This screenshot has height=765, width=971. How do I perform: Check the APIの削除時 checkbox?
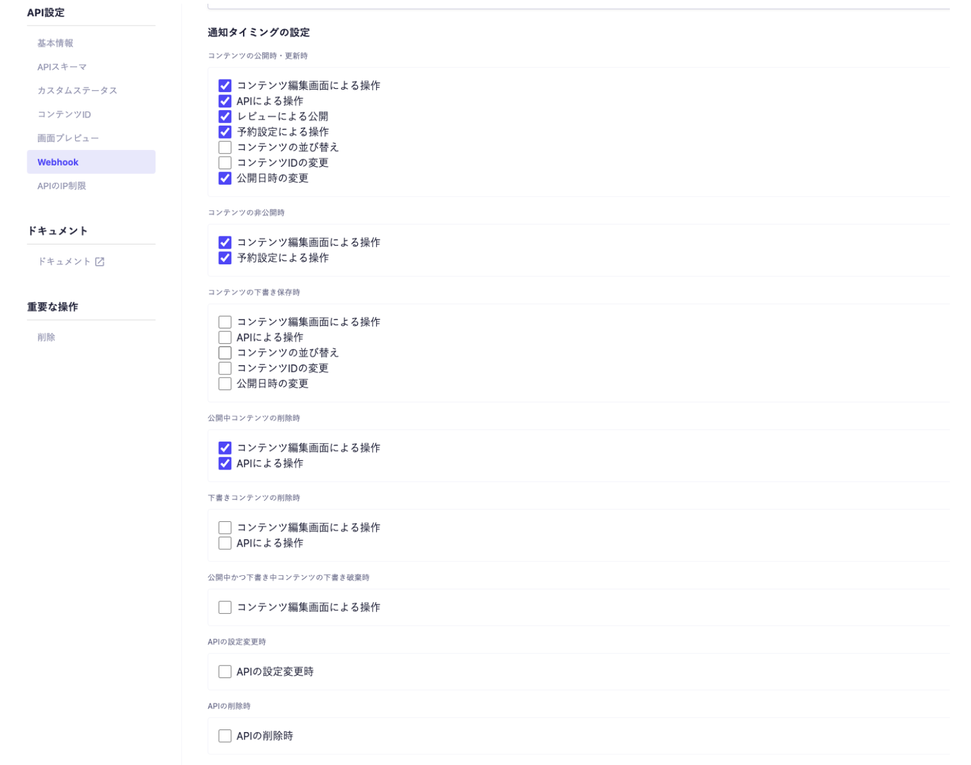coord(225,736)
